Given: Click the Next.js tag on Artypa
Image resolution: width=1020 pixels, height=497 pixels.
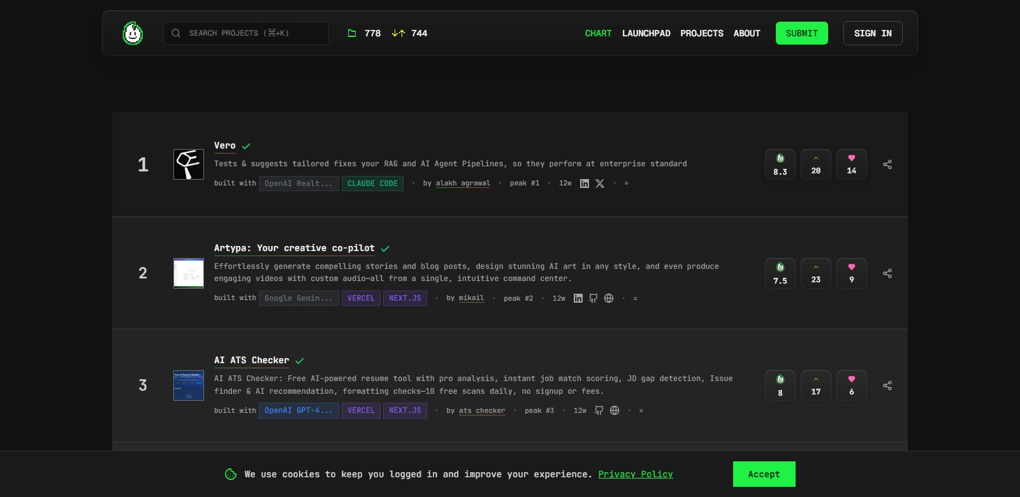Looking at the screenshot, I should 405,298.
